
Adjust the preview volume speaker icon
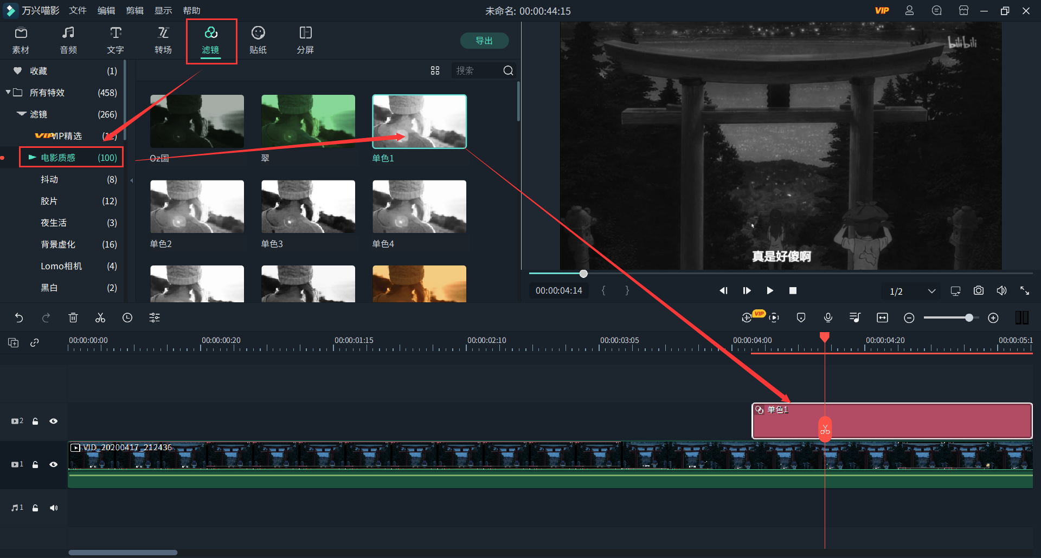1001,291
